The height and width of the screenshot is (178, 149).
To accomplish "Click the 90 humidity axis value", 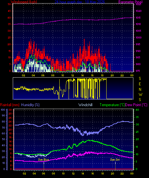I will click(x=4, y=115).
